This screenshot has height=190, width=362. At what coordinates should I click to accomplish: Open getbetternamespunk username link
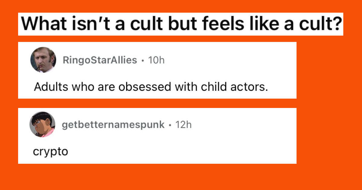(x=113, y=125)
